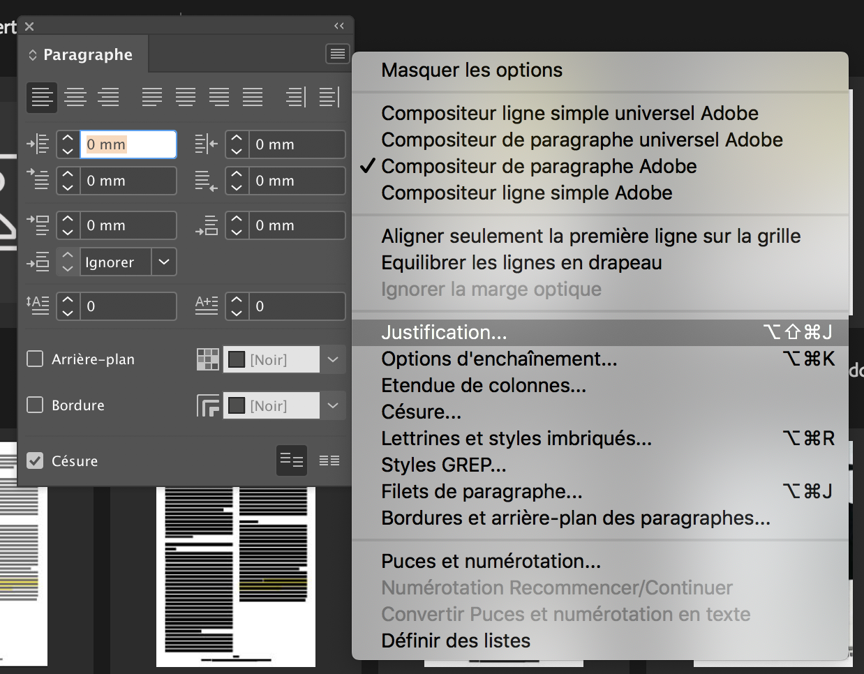Open the Ignorer dropdown arrow
Viewport: 864px width, 674px height.
[164, 262]
